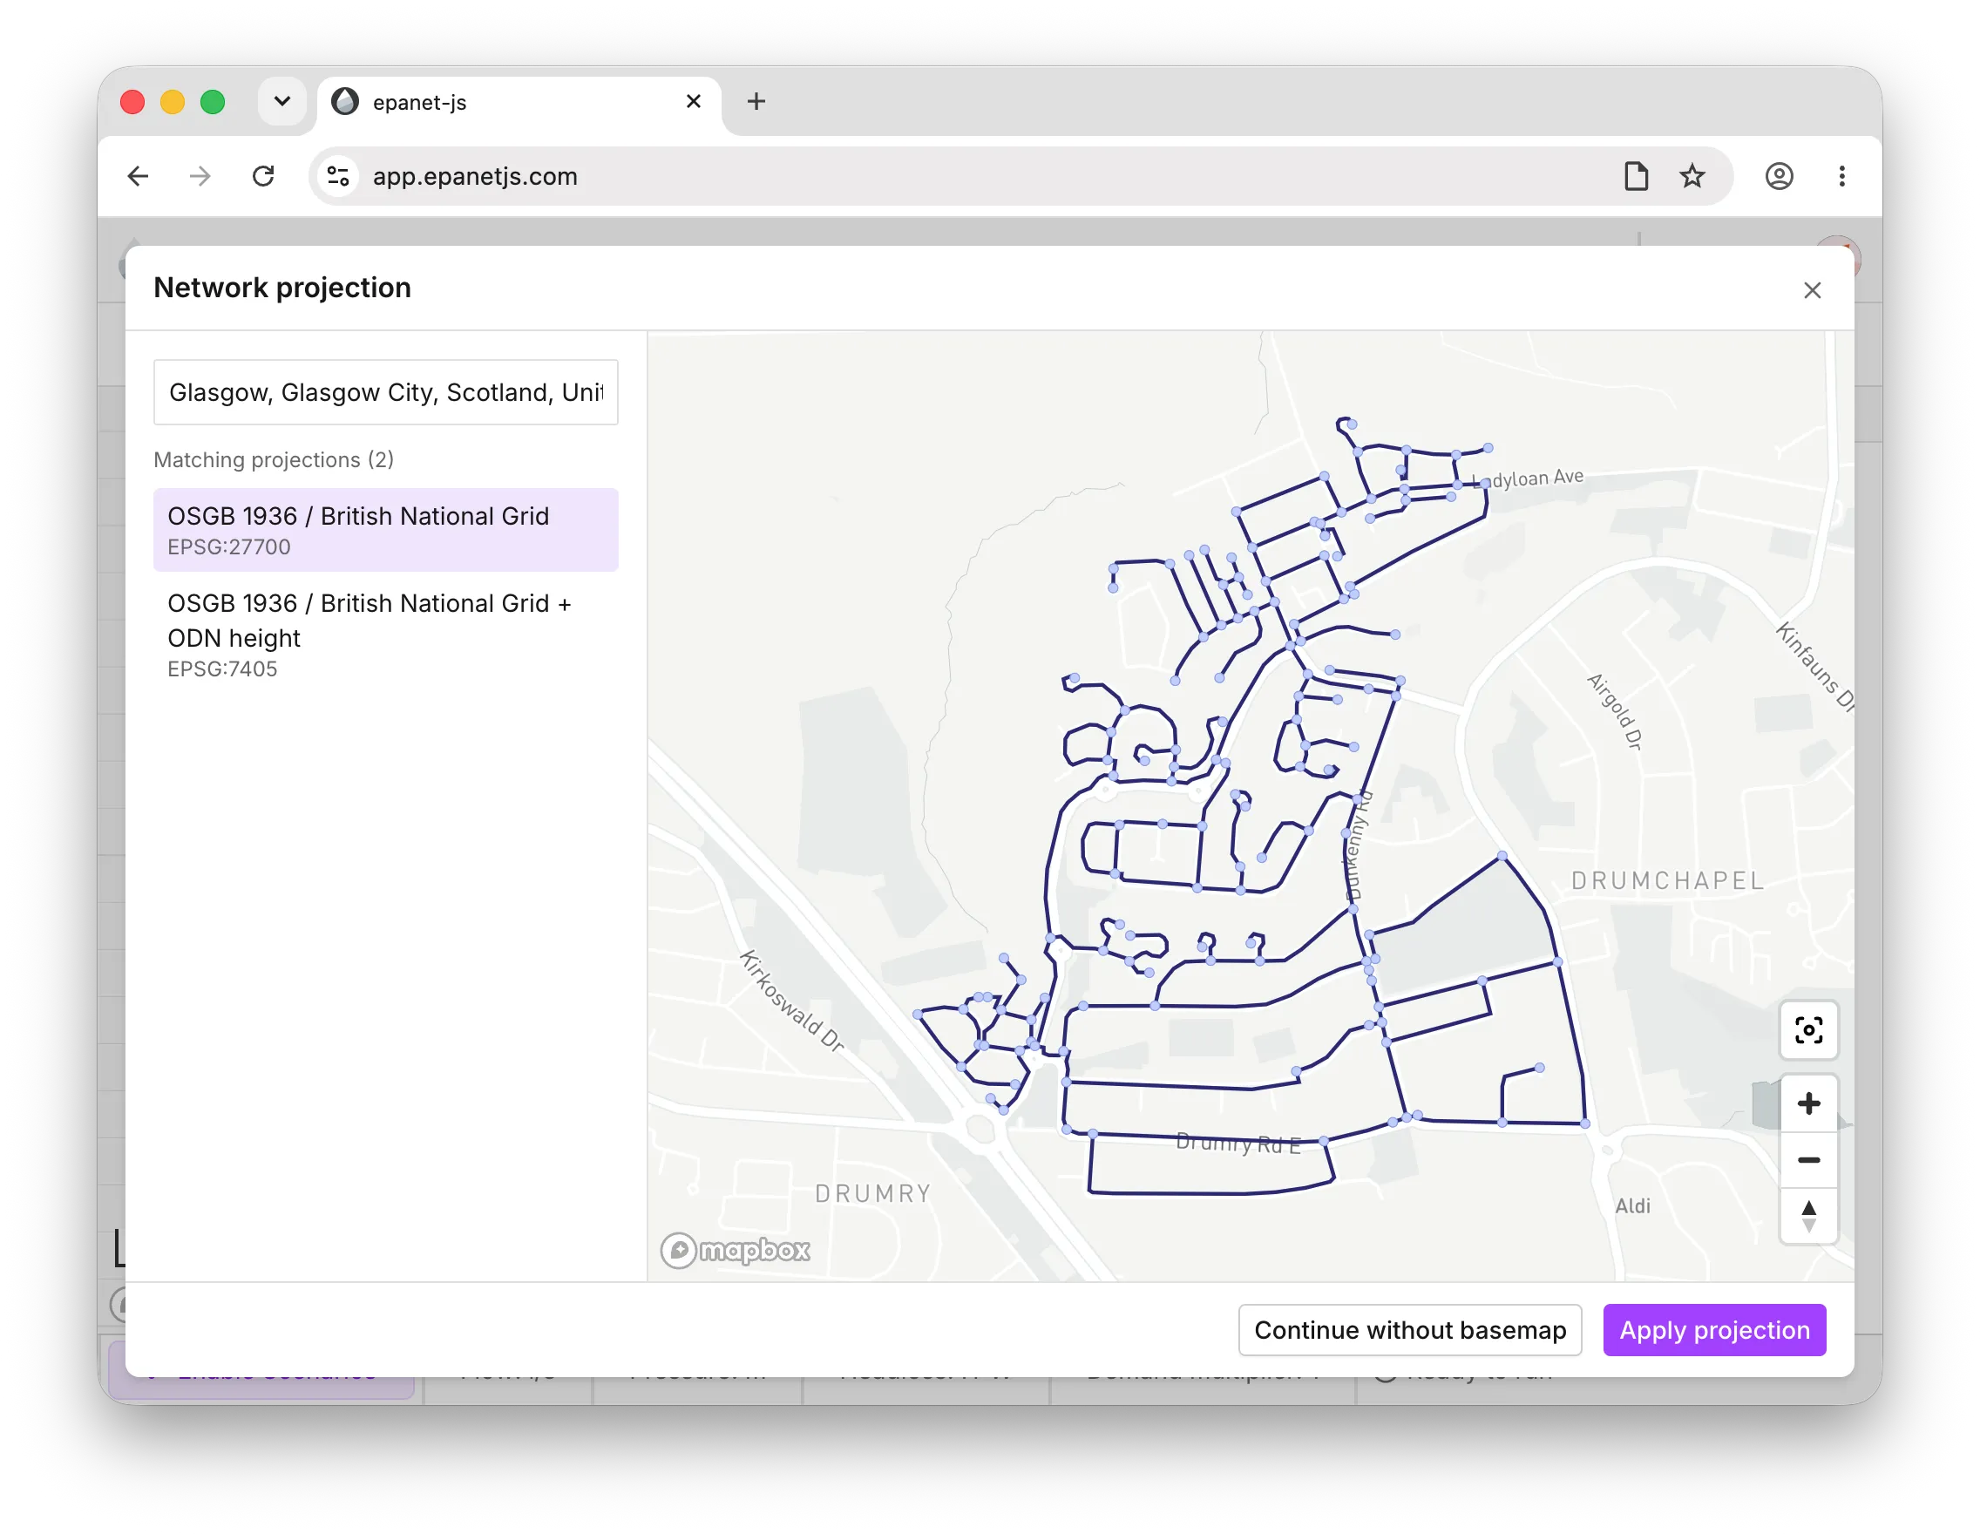Click the Drumry Rd E road label
Screen dimensions: 1980x1534
1237,1144
